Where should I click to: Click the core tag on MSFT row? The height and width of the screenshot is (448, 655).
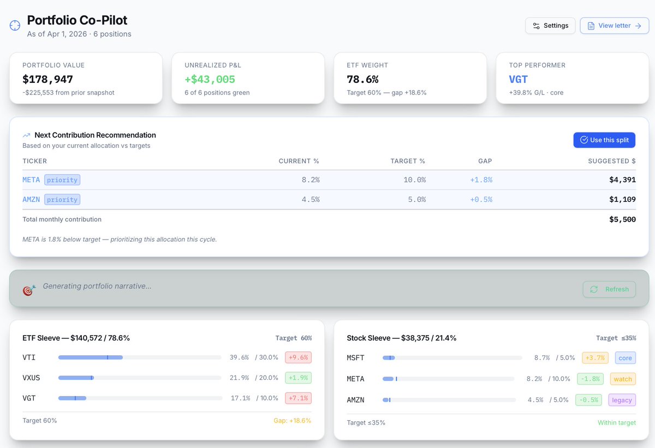(625, 358)
